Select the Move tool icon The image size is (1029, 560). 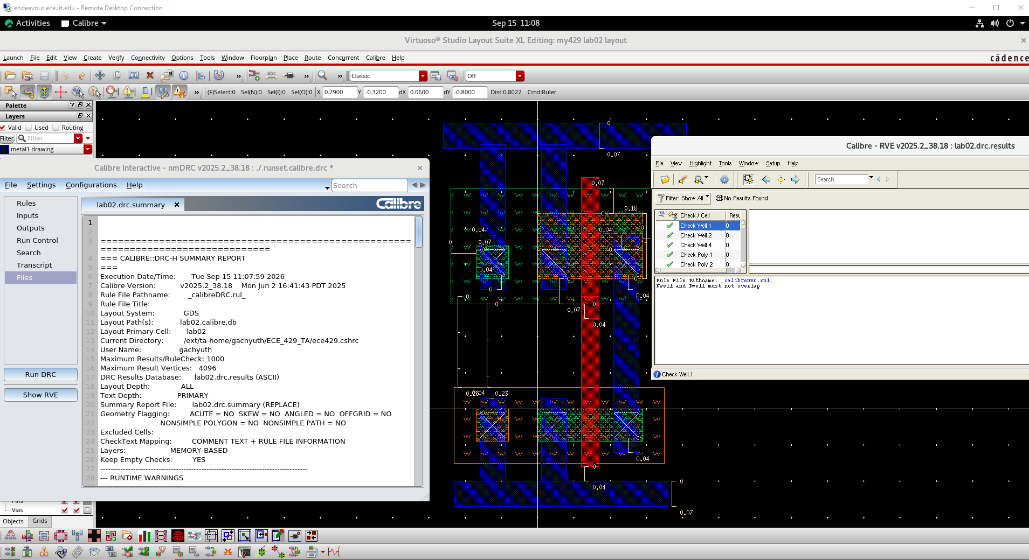(x=100, y=76)
